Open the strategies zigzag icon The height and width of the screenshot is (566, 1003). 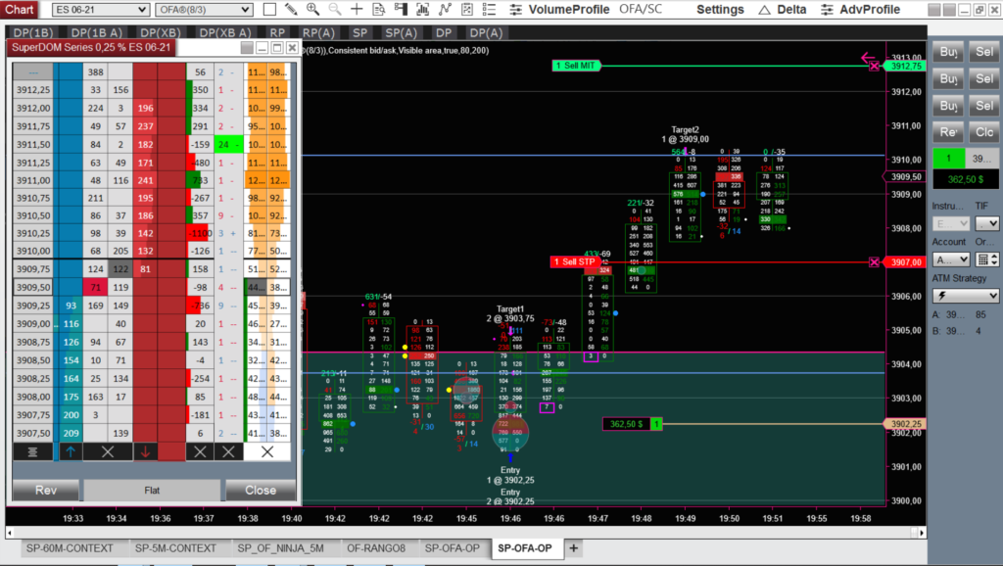[x=446, y=10]
